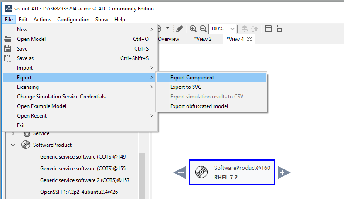Viewport: 344px width, 199px height.
Task: Click the Service tree label
Action: [x=41, y=134]
